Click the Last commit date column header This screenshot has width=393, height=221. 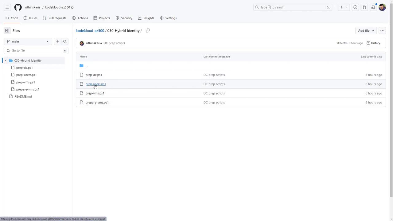pos(372,56)
